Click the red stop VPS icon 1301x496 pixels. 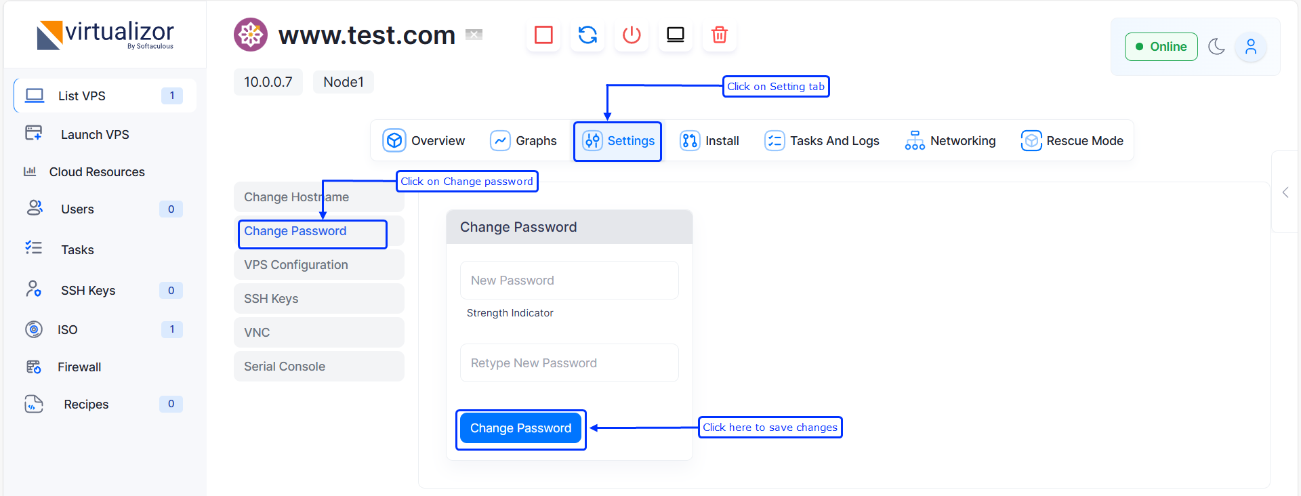[543, 35]
